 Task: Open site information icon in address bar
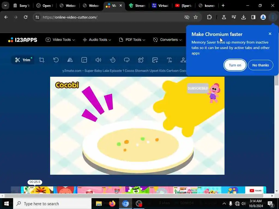(x=37, y=17)
